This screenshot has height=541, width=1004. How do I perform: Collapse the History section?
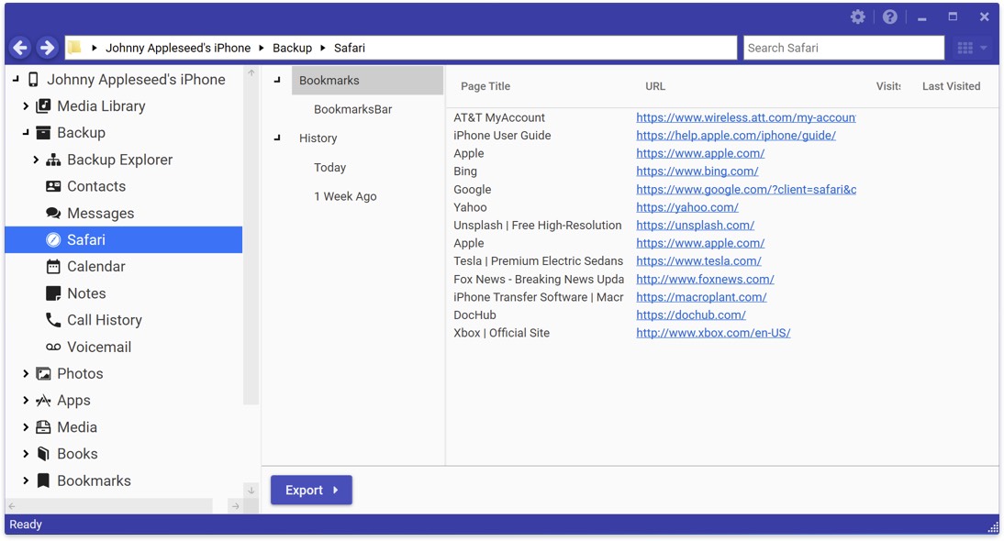click(277, 138)
